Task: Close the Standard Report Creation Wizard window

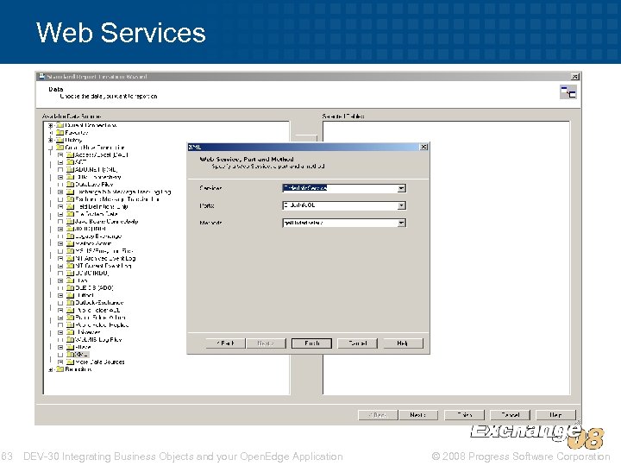Action: click(575, 77)
